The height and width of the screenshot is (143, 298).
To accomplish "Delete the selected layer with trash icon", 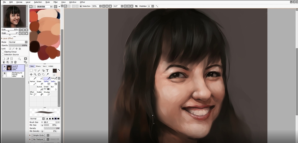I will tap(16, 62).
